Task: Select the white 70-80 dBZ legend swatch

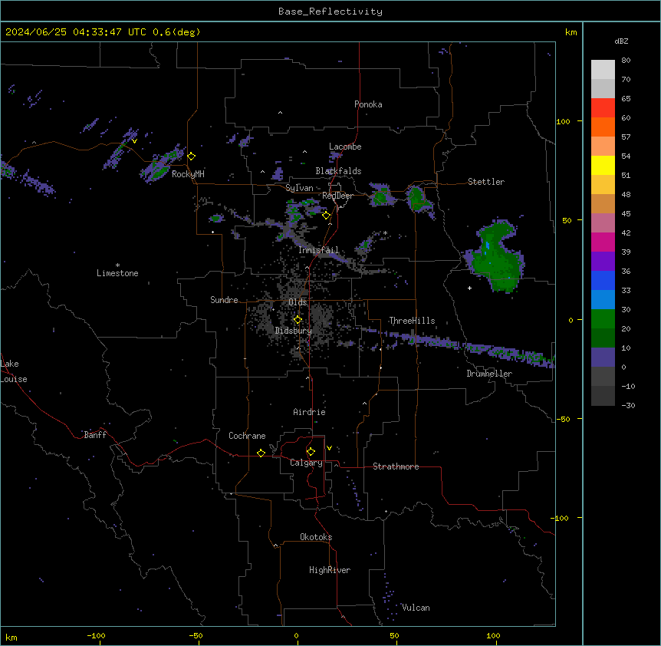Action: tap(603, 69)
